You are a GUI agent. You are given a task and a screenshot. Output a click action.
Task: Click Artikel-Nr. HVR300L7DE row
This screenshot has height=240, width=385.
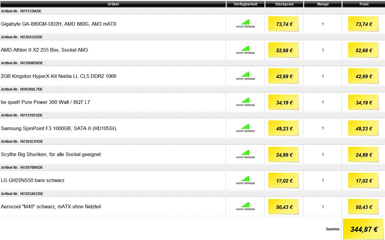point(192,89)
